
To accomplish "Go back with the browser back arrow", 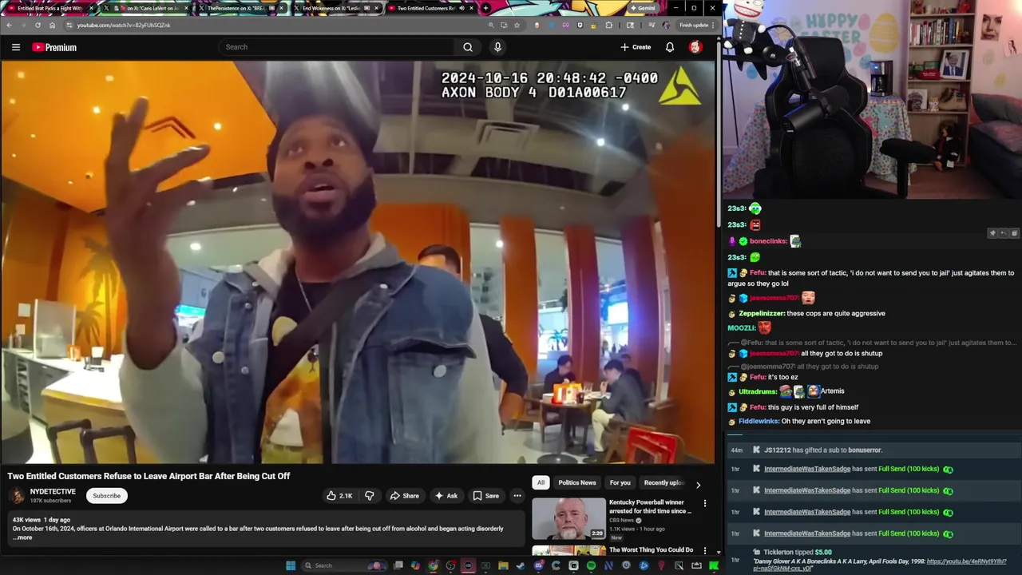I will coord(9,25).
